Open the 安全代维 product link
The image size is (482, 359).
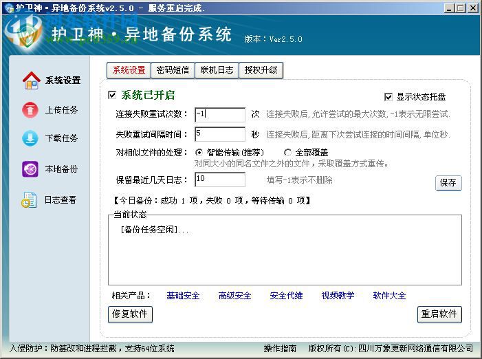pos(286,296)
